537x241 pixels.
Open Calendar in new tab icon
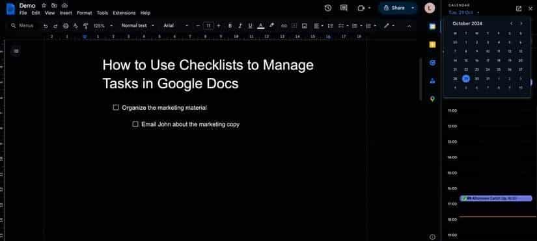[519, 8]
